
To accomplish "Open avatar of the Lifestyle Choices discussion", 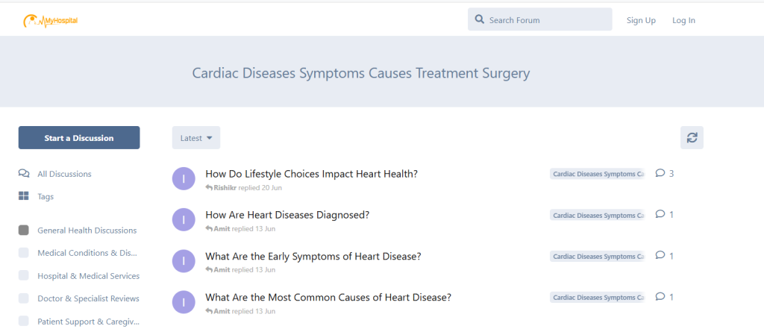I will click(x=184, y=179).
